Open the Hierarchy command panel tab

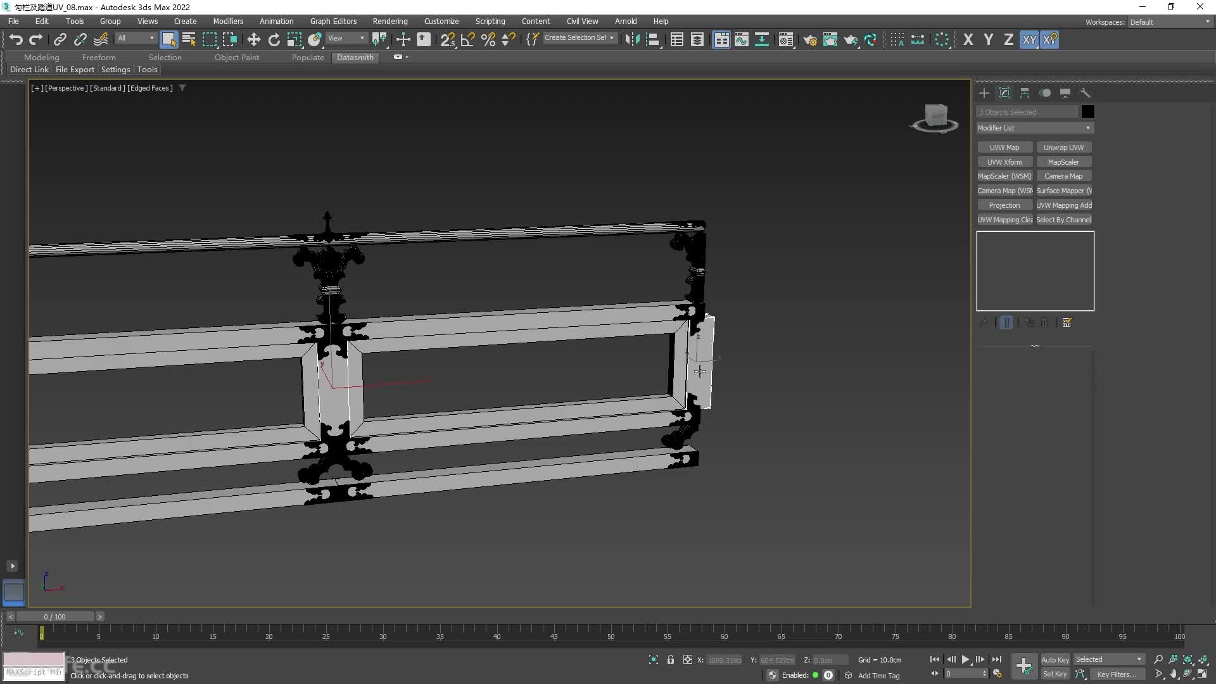coord(1025,93)
